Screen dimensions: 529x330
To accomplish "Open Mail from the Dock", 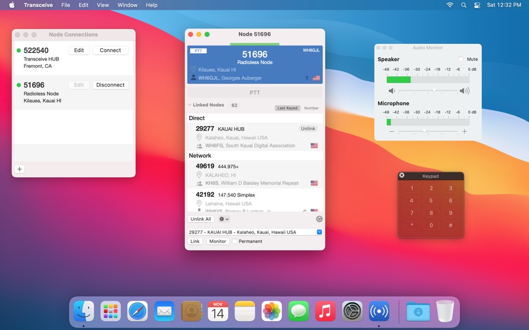I will point(164,311).
